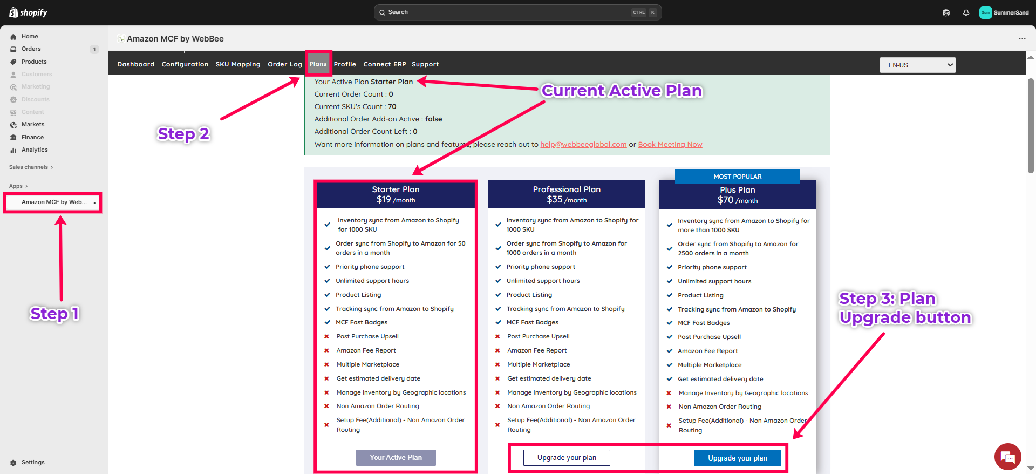
Task: Open the EN-US language dropdown
Action: [x=917, y=65]
